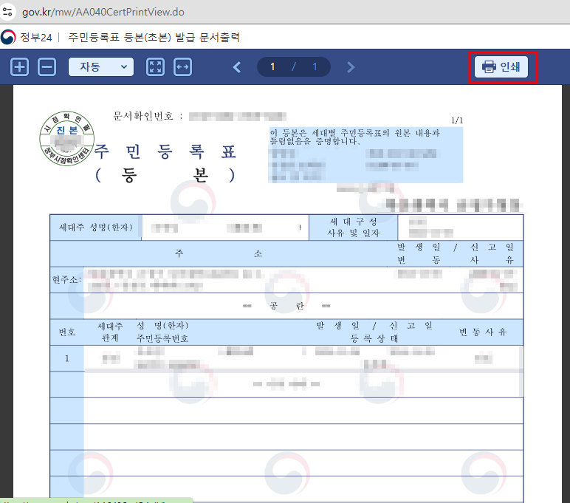The image size is (570, 503).
Task: Click the 인쇄 print button
Action: click(501, 67)
